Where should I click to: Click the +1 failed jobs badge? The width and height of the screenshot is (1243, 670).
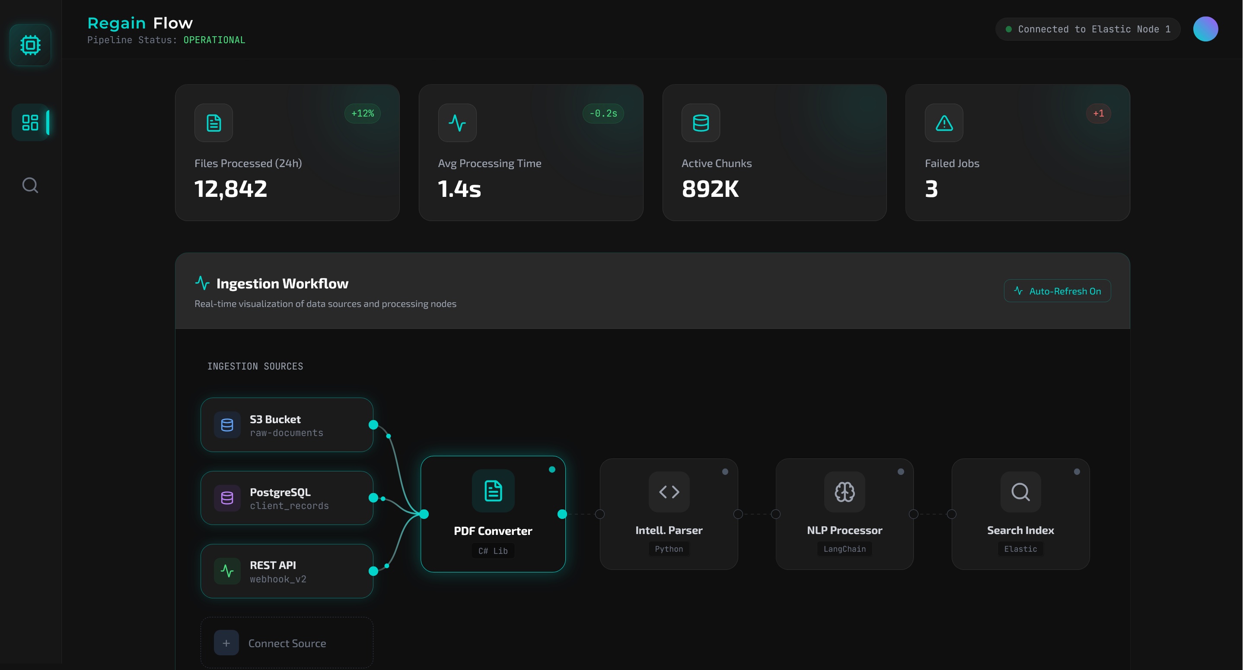(1098, 114)
